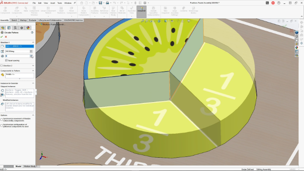Viewport: 304px width, 171px height.
Task: Open Circular Pattern help icon
Action: point(32,33)
